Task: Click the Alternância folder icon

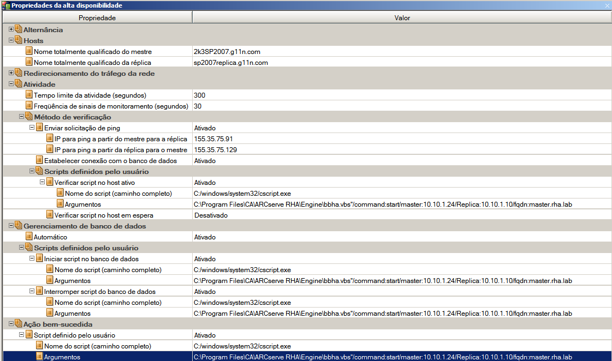Action: tap(19, 29)
